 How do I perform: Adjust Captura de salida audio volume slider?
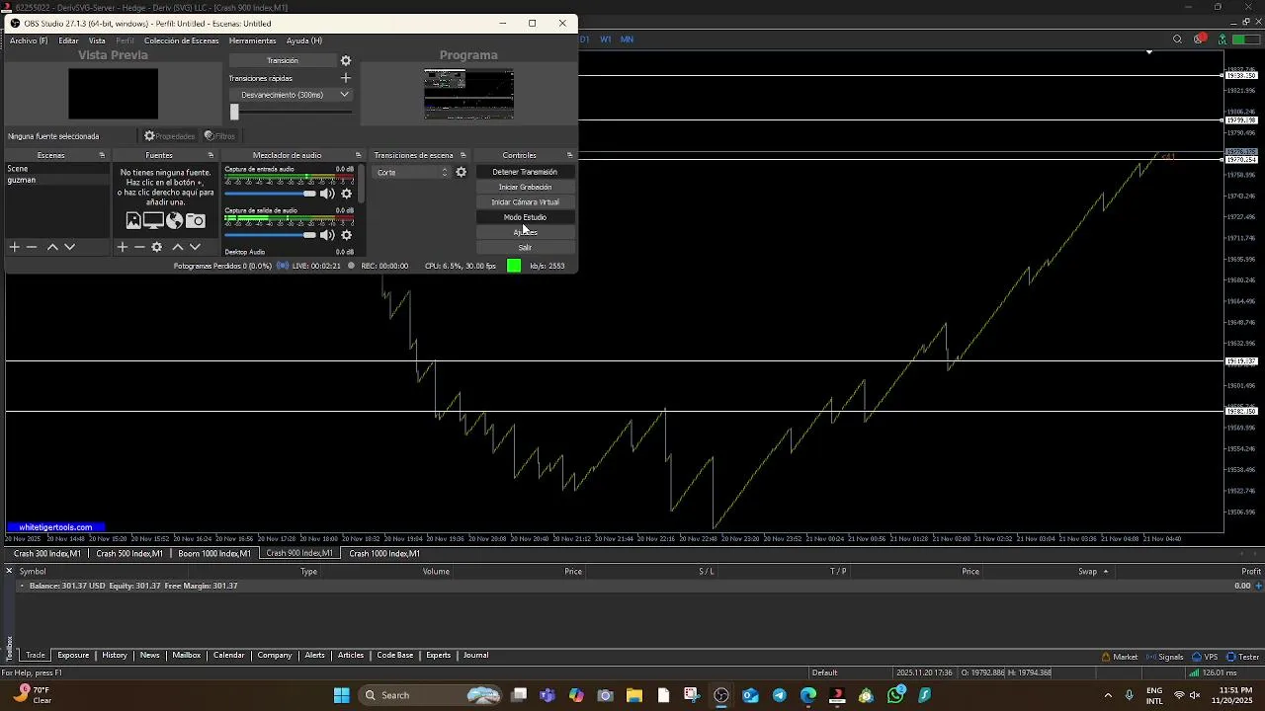[x=271, y=235]
